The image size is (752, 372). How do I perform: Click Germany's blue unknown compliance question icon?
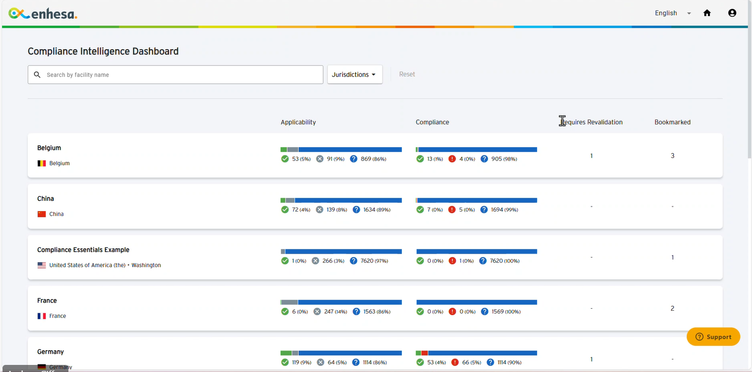tap(491, 362)
